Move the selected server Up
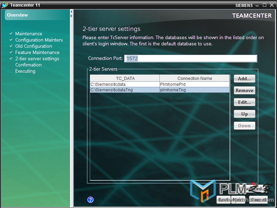 pyautogui.click(x=244, y=114)
